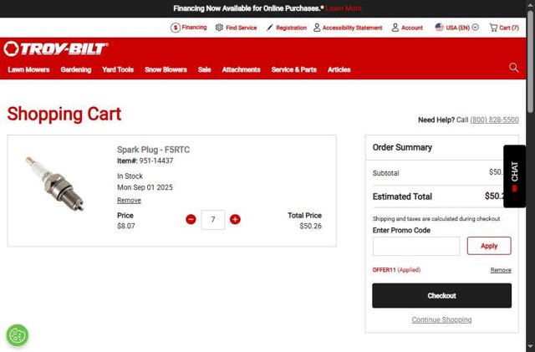Open Spark Plug - F5RTC product title
This screenshot has width=535, height=352.
point(153,150)
